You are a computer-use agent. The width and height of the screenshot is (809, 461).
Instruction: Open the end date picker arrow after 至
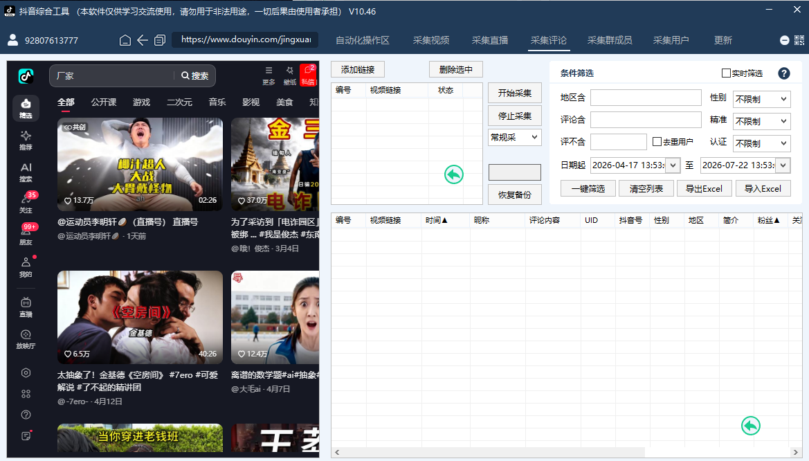pos(783,165)
